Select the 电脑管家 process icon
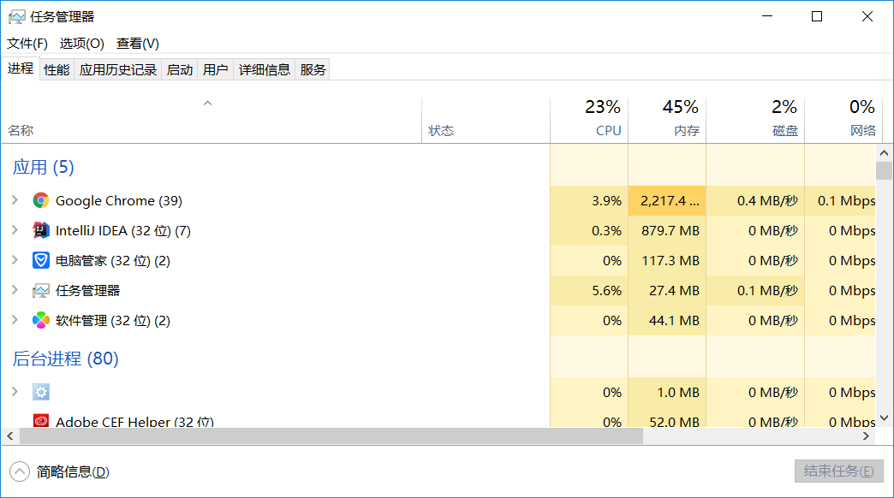 [40, 260]
